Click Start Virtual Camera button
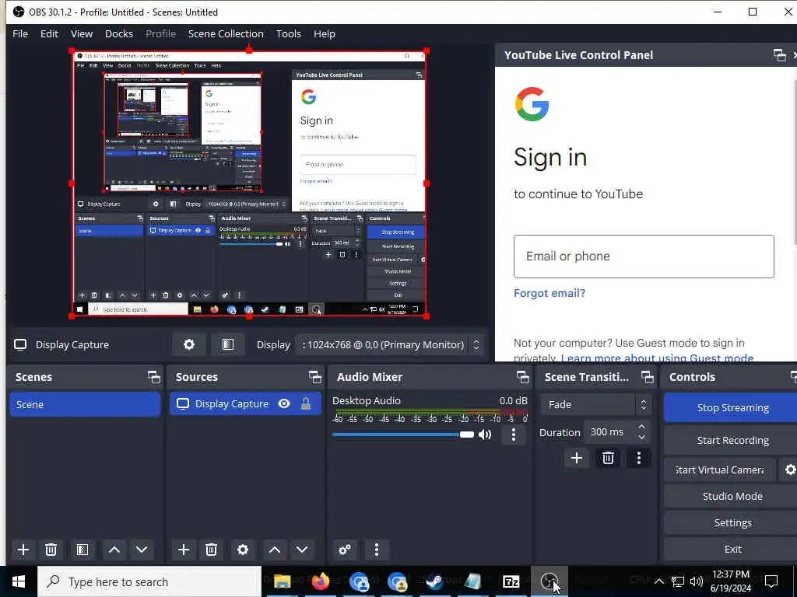Image resolution: width=797 pixels, height=597 pixels. click(x=720, y=470)
